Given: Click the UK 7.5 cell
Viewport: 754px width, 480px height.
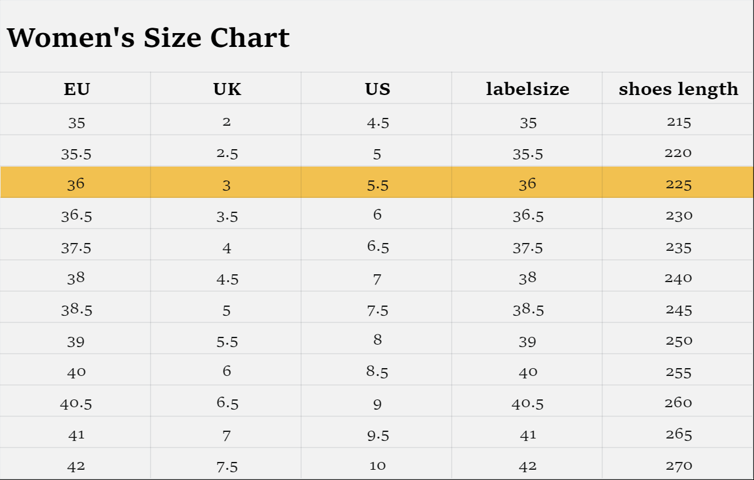Looking at the screenshot, I should click(x=227, y=466).
